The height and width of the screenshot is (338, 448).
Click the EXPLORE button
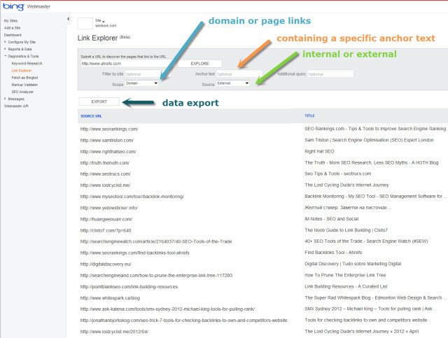coord(199,64)
